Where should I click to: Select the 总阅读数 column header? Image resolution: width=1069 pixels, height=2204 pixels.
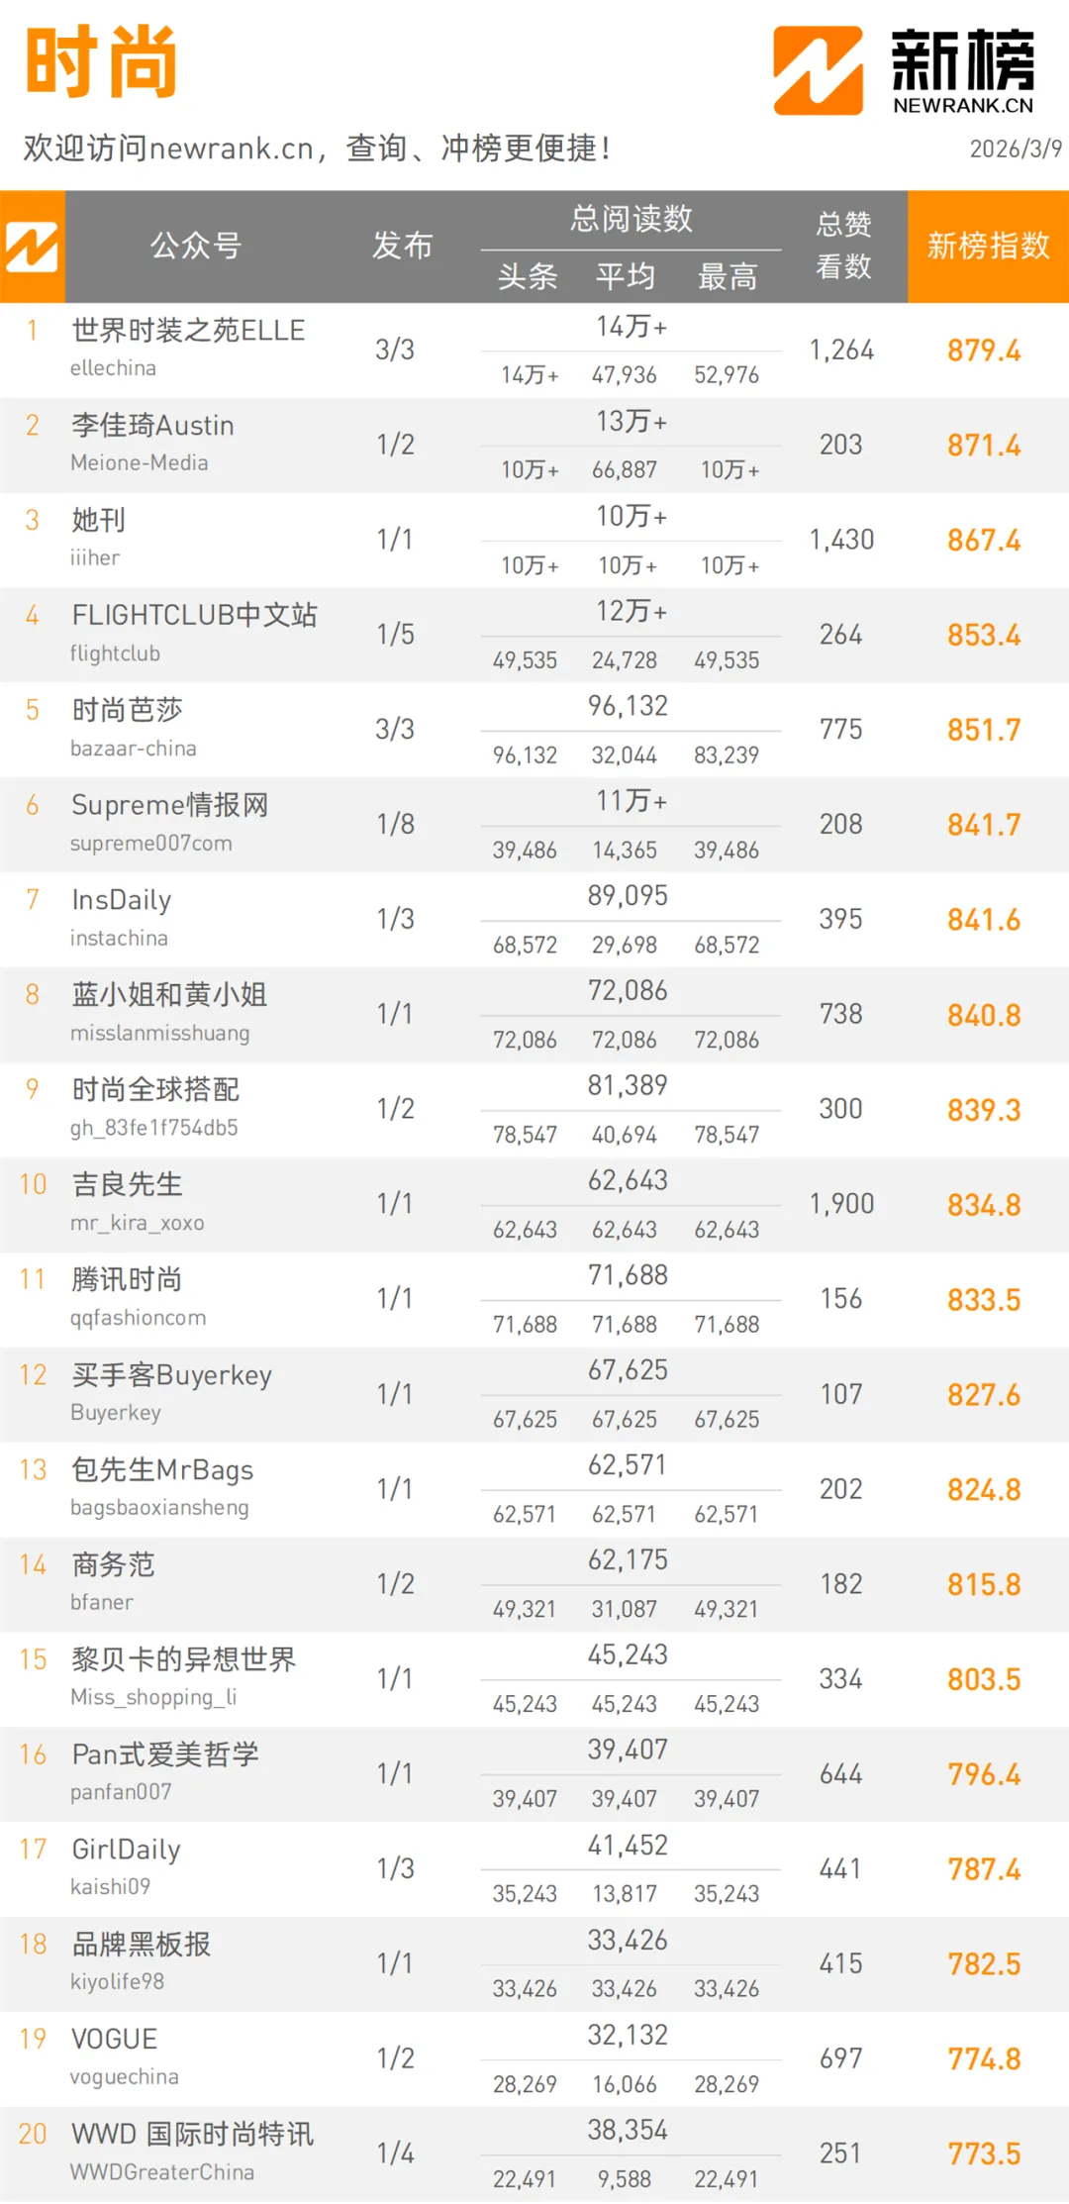point(631,219)
